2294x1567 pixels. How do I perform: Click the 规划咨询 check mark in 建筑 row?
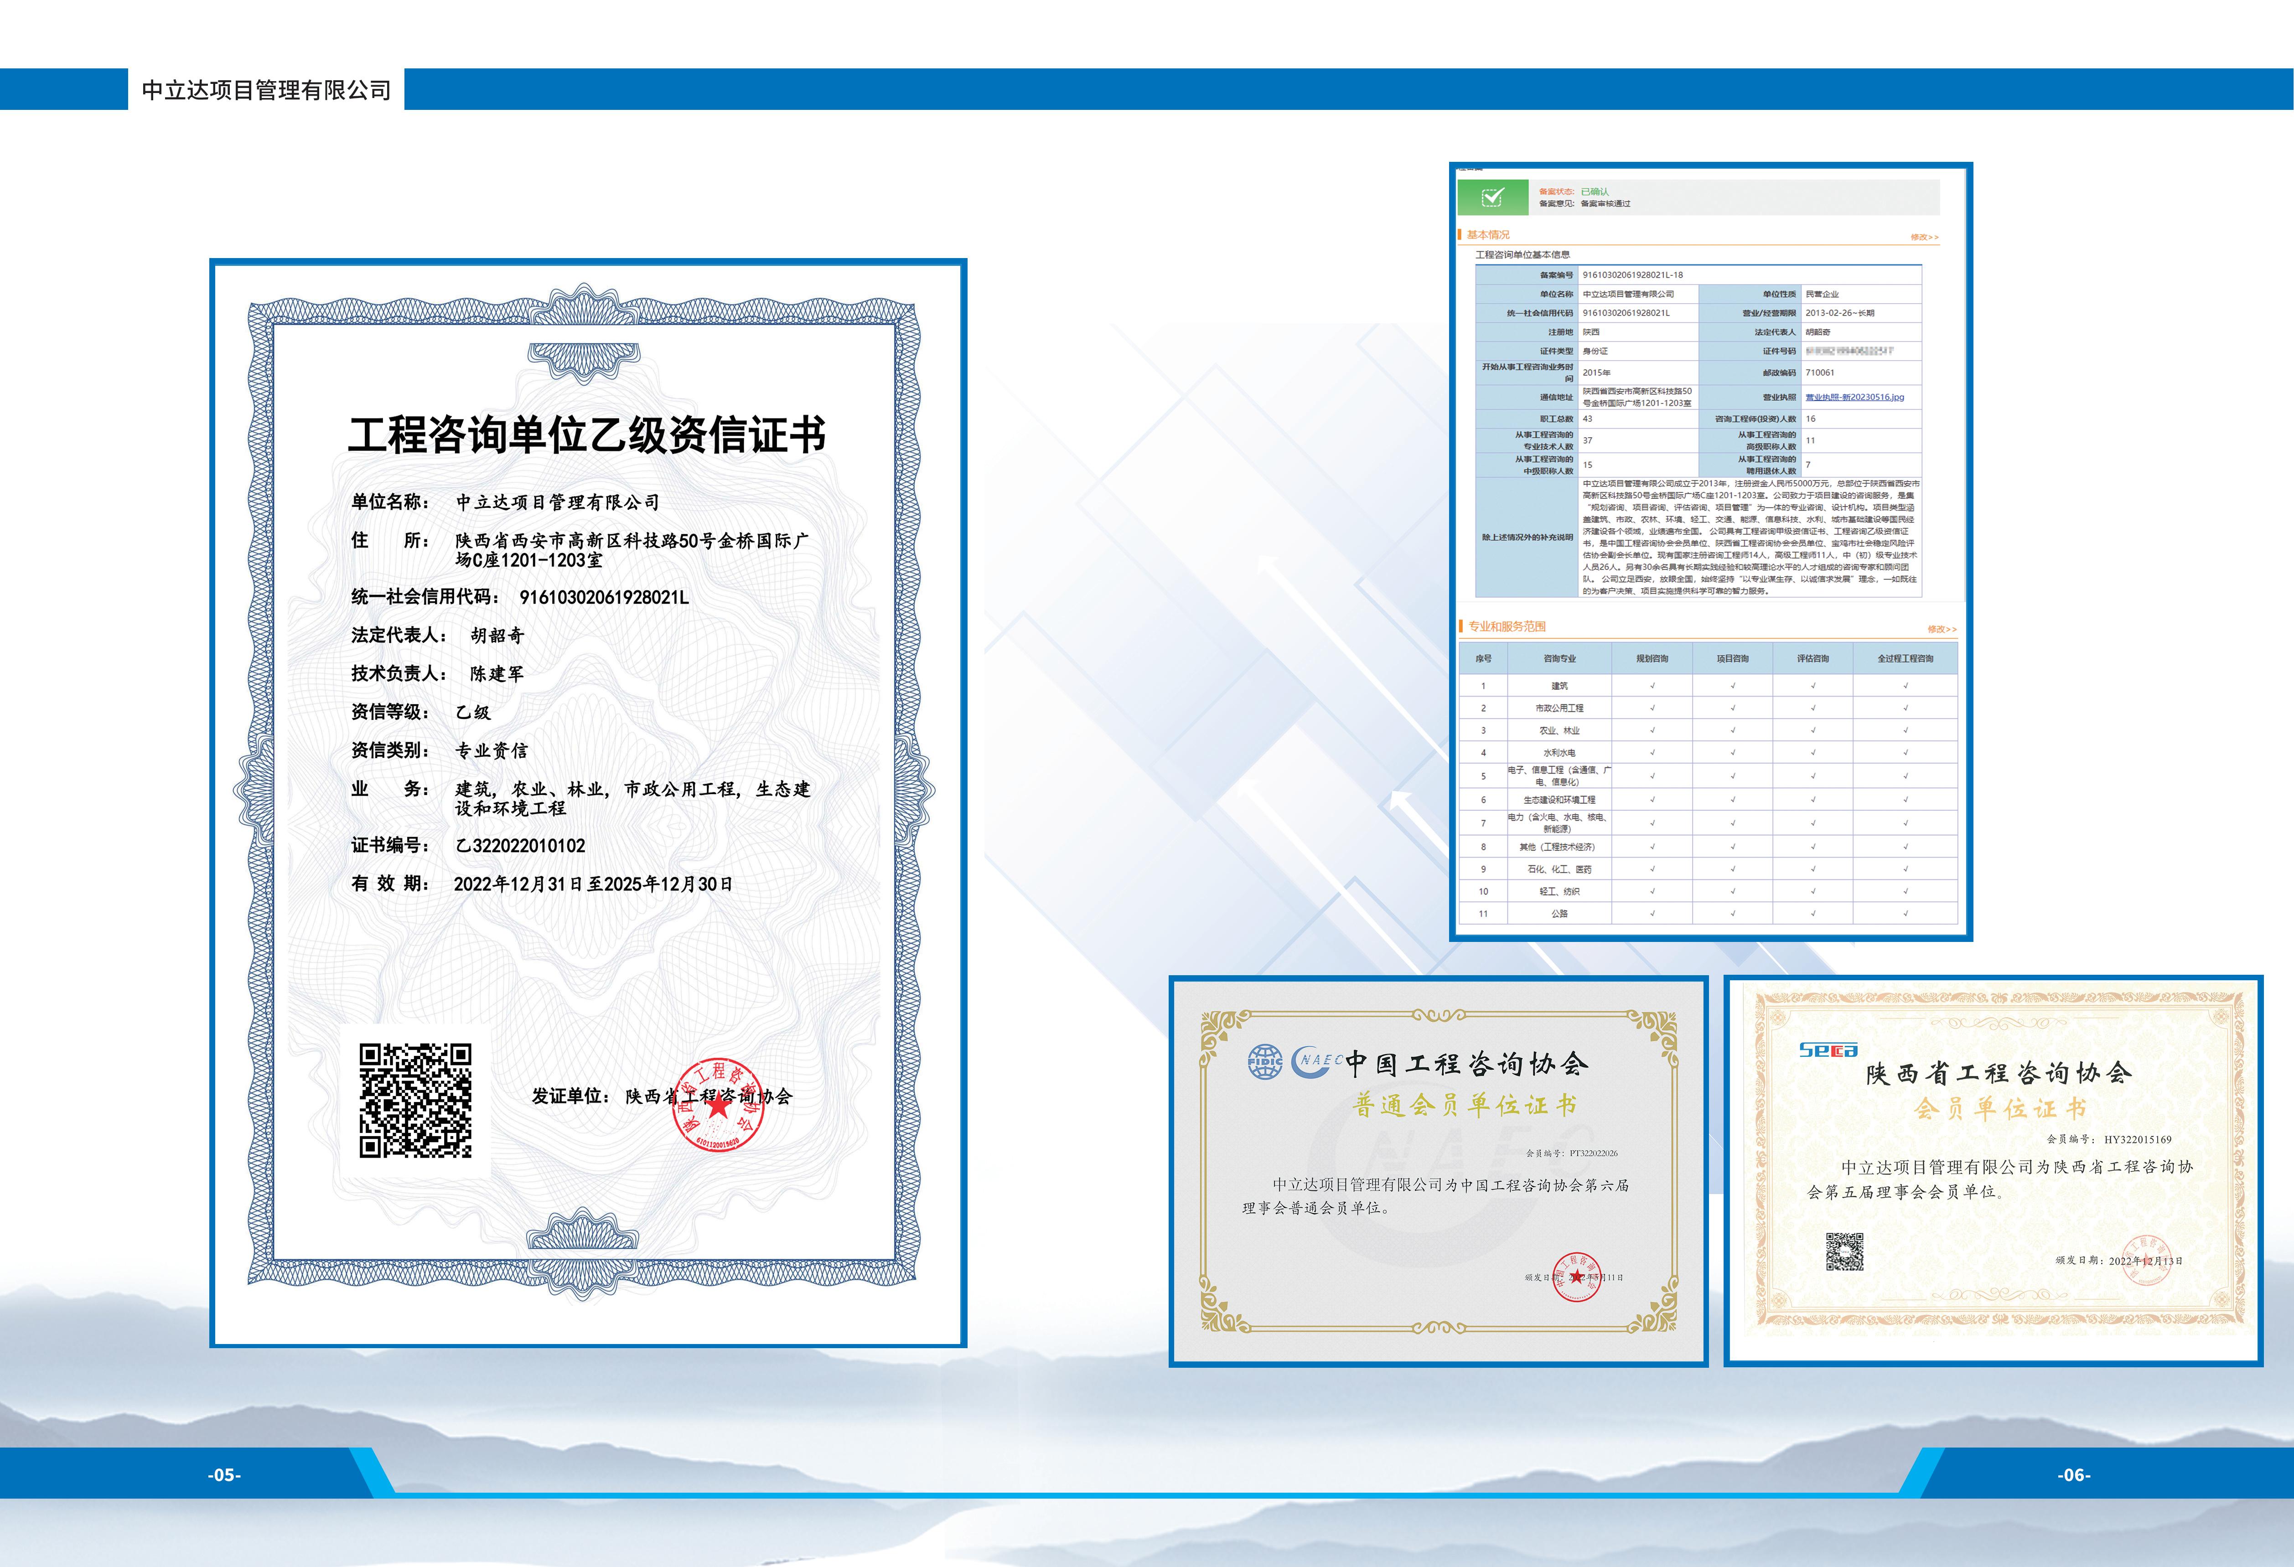click(x=1652, y=685)
